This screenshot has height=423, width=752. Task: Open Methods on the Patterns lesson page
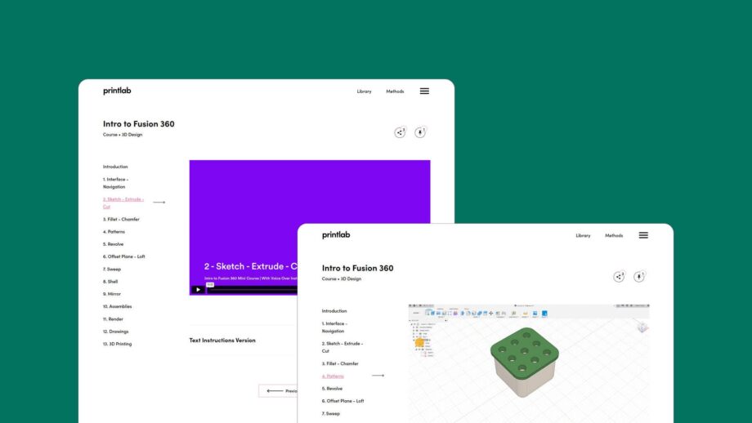(x=614, y=236)
